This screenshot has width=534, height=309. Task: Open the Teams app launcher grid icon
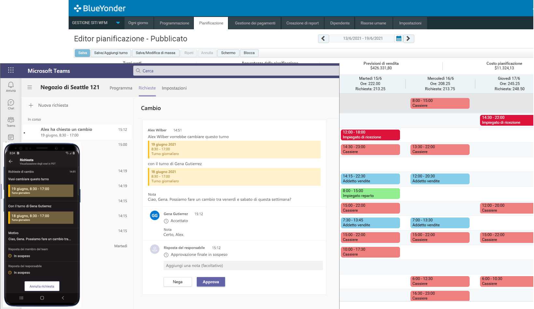click(11, 70)
